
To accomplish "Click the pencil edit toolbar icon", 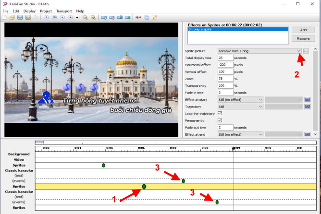I will tap(154, 17).
